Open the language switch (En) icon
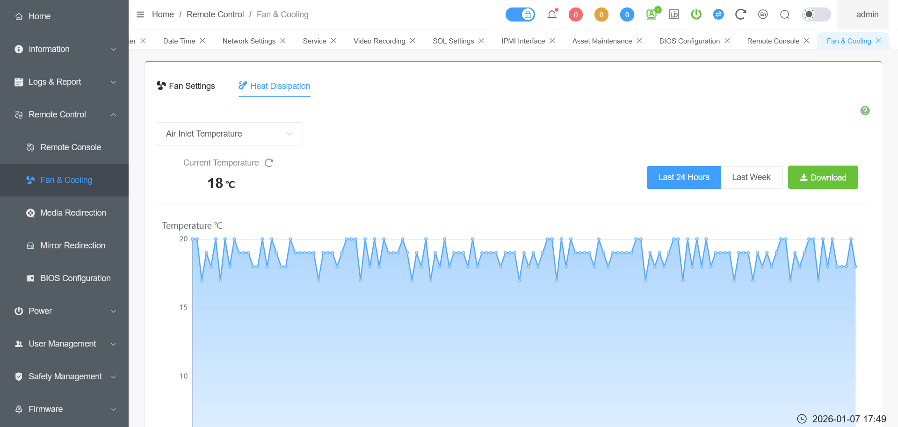This screenshot has height=427, width=898. (763, 14)
